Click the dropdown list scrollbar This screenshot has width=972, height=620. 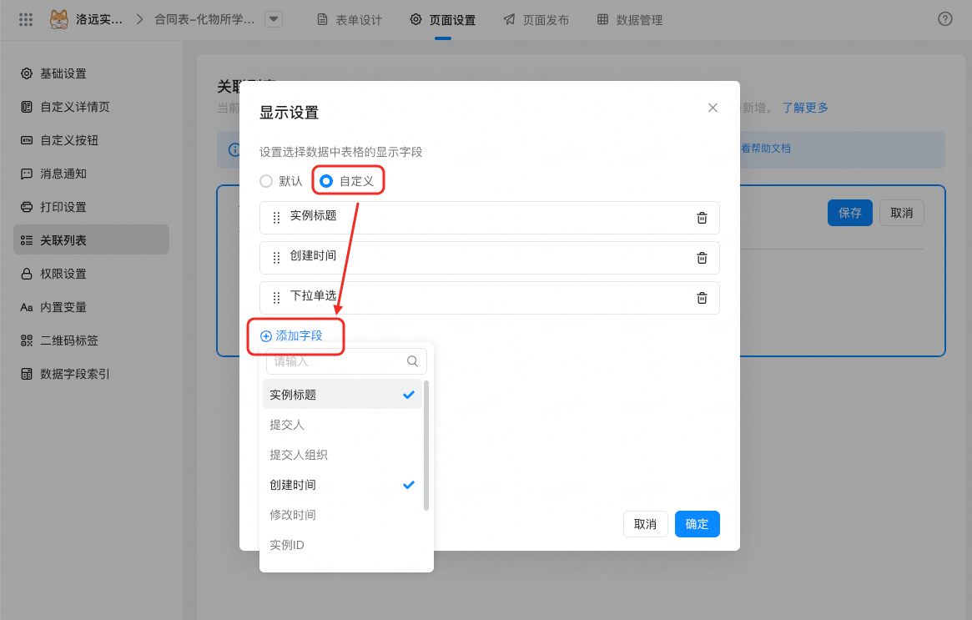[x=426, y=445]
